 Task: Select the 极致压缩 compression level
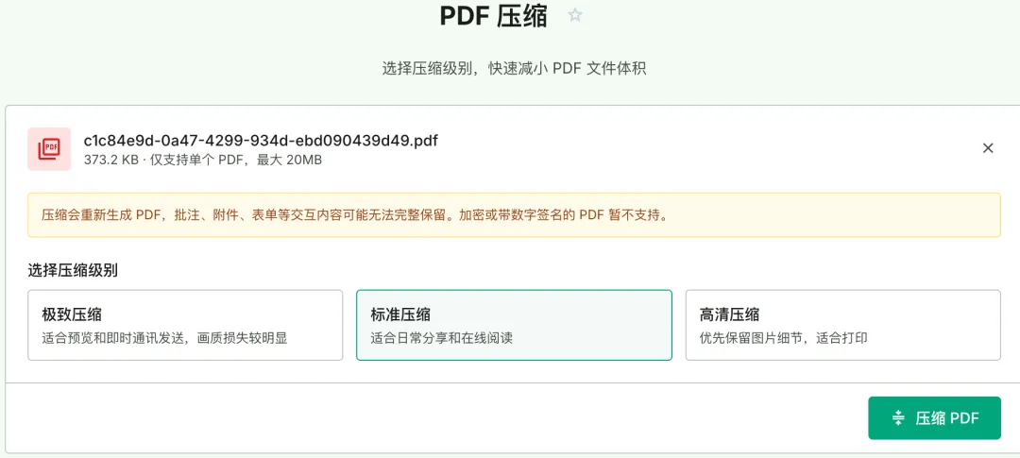click(x=185, y=325)
